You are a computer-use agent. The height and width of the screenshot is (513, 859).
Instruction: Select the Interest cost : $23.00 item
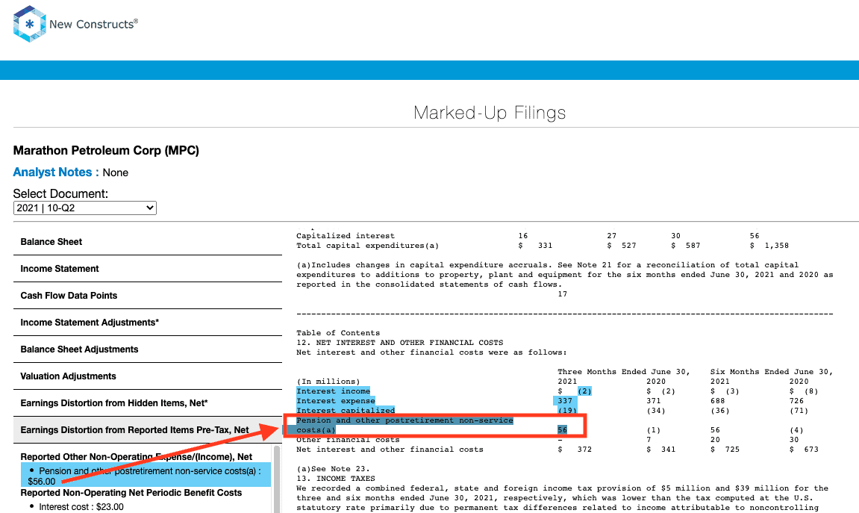[x=81, y=507]
